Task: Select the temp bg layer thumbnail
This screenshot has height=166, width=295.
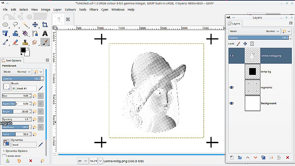Action: click(252, 71)
